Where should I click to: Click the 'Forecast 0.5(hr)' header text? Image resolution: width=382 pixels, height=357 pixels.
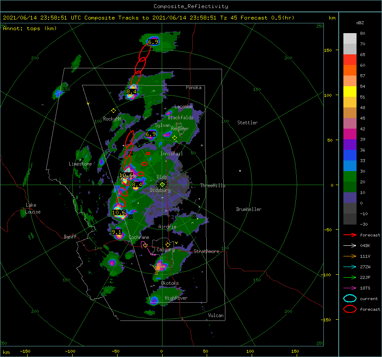pyautogui.click(x=267, y=18)
